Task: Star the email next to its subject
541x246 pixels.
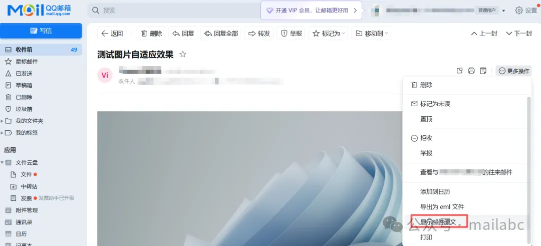Action: point(183,54)
